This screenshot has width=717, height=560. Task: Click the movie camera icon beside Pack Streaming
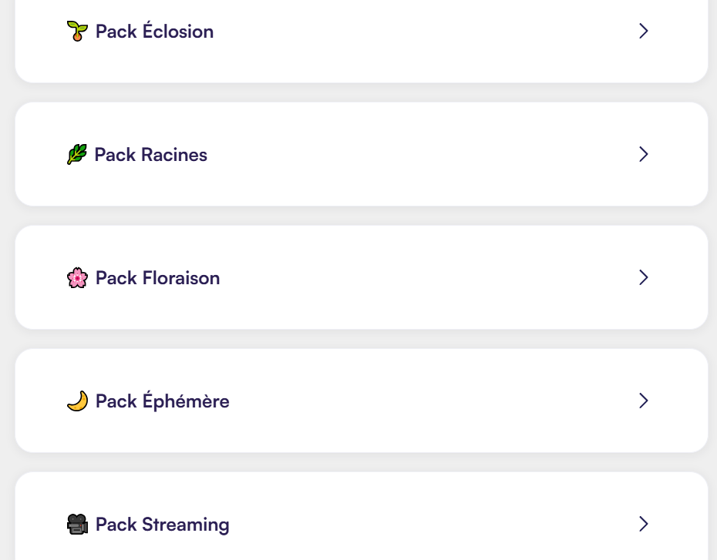tap(77, 525)
